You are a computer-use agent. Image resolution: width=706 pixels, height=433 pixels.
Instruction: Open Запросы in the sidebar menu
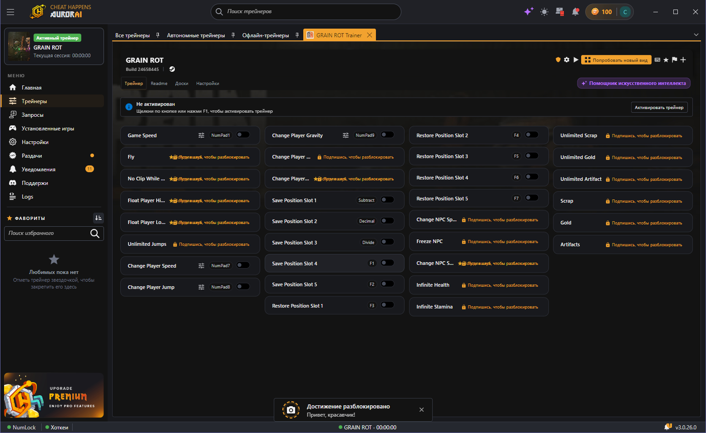[x=54, y=115]
